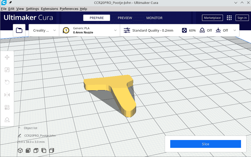Viewport: 251px width, 157px height.
Task: Open the Extensions menu
Action: point(50,9)
